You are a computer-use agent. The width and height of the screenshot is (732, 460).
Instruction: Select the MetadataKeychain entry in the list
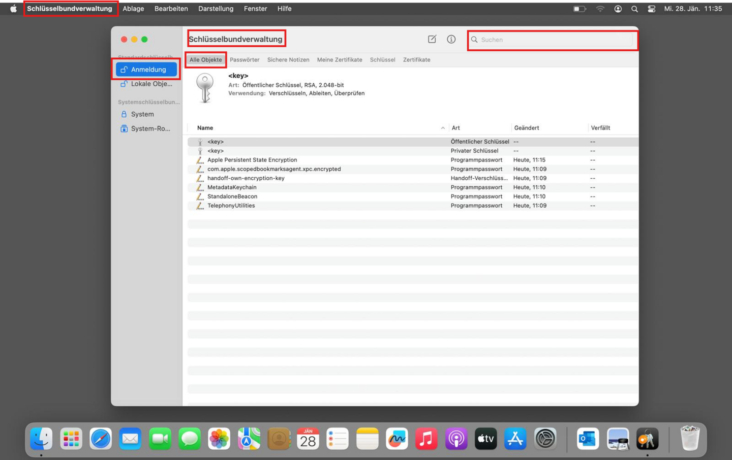point(232,187)
